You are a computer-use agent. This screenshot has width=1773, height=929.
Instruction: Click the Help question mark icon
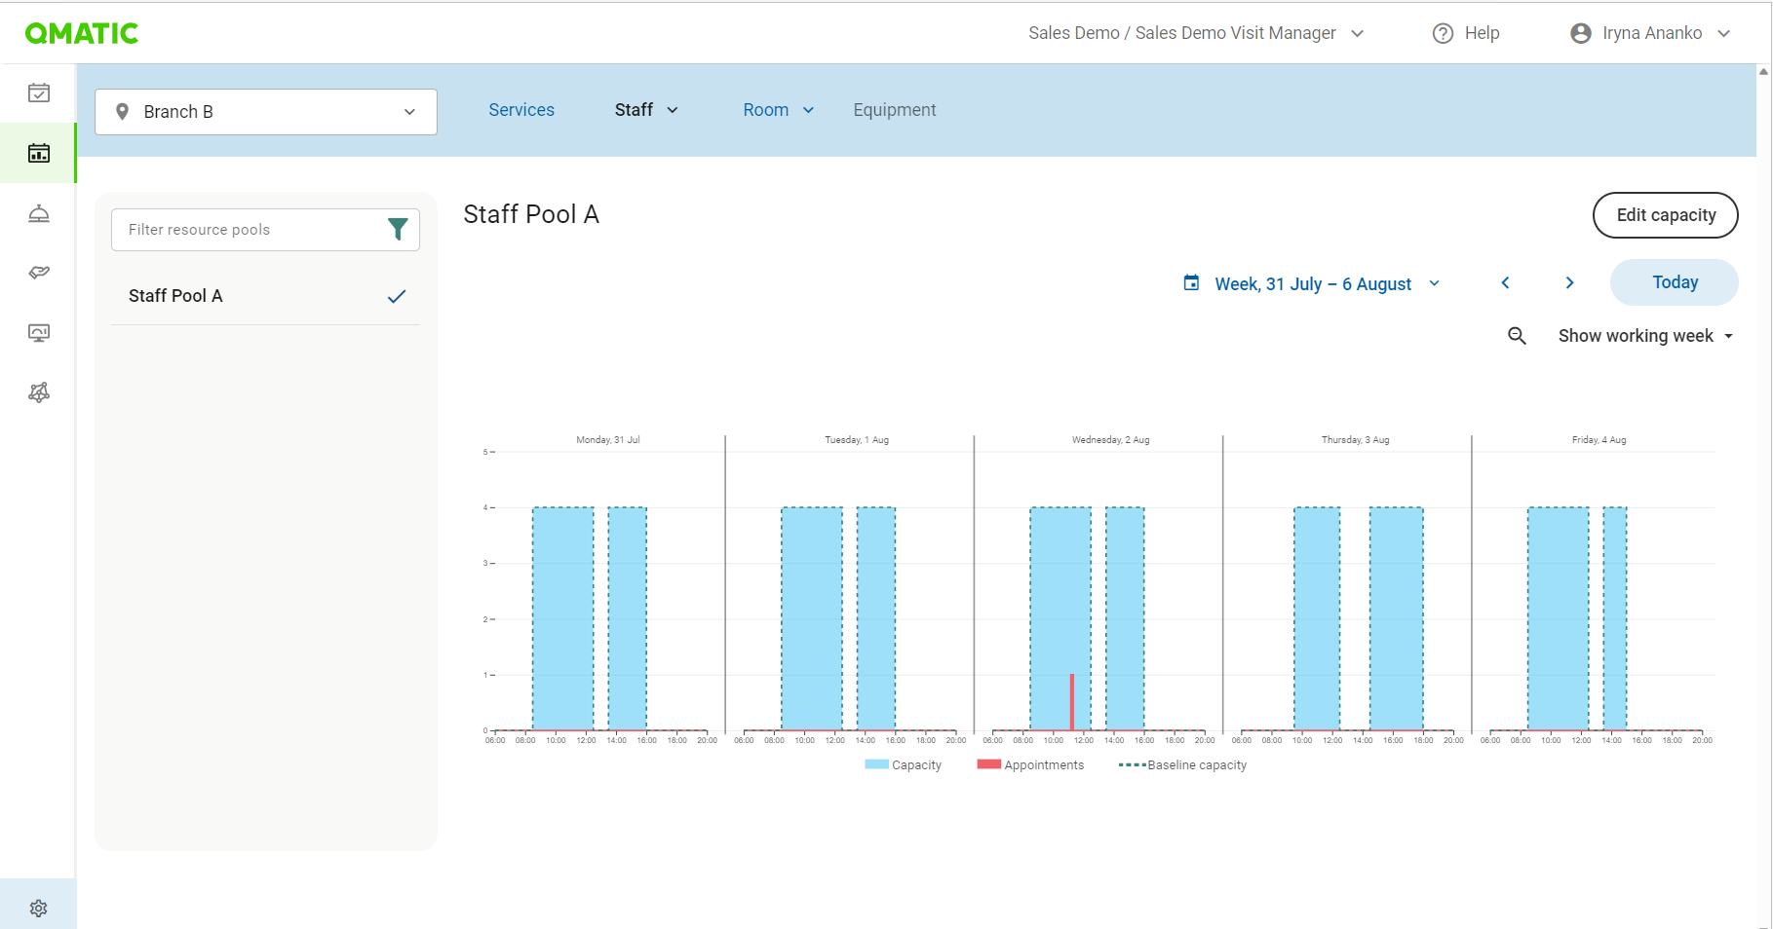[x=1443, y=33]
